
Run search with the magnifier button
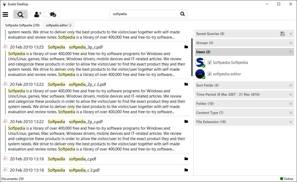[182, 14]
